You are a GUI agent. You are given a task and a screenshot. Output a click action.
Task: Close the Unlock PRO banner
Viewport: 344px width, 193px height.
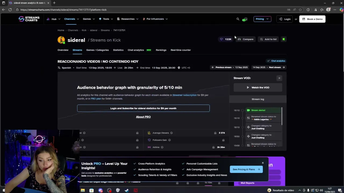[x=263, y=163]
